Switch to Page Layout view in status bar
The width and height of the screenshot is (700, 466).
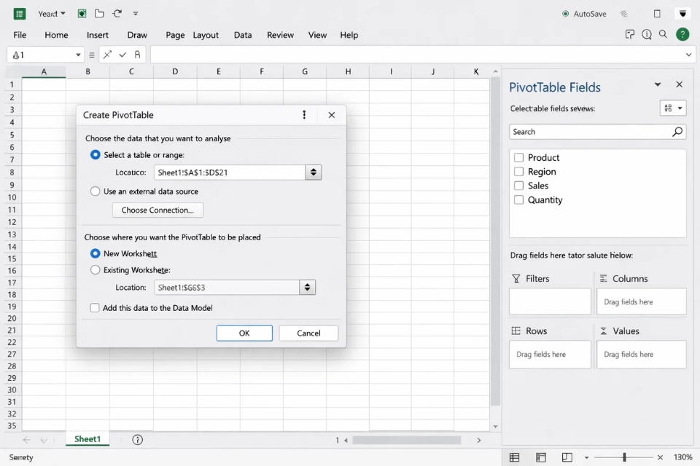[540, 457]
